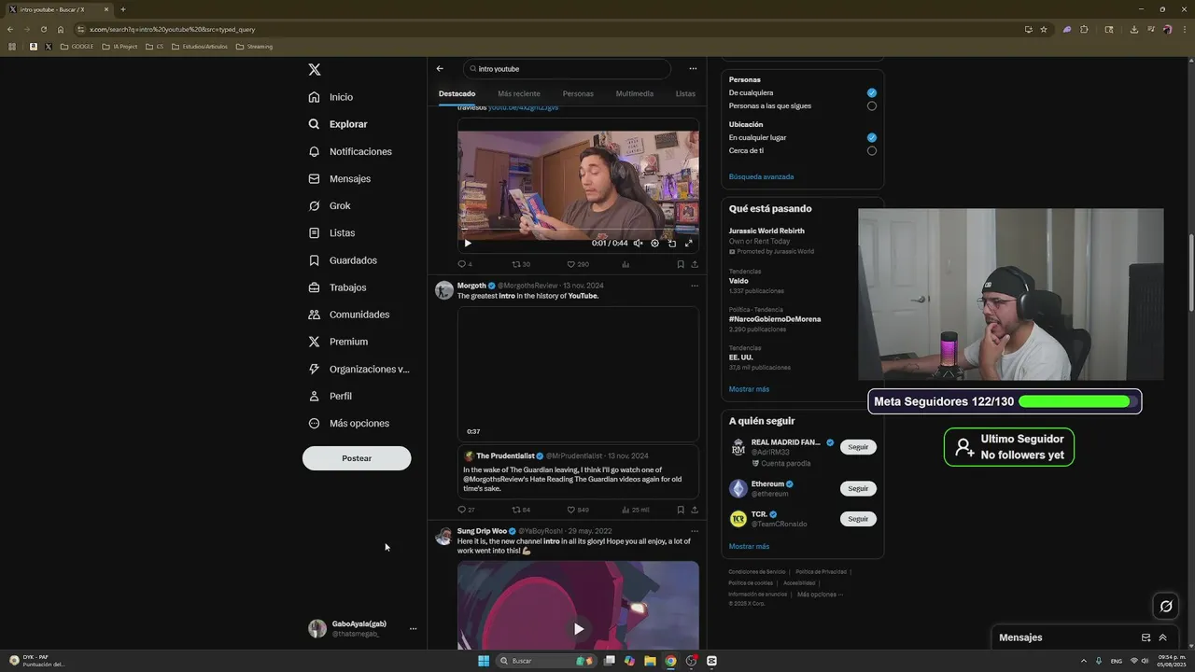Follow TCR. account
Screen dimensions: 1195x672
tap(858, 519)
